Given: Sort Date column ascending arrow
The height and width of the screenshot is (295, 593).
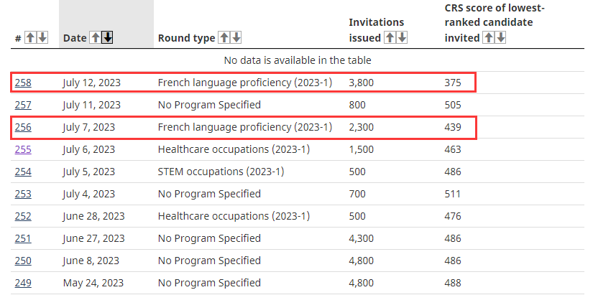Looking at the screenshot, I should 96,37.
